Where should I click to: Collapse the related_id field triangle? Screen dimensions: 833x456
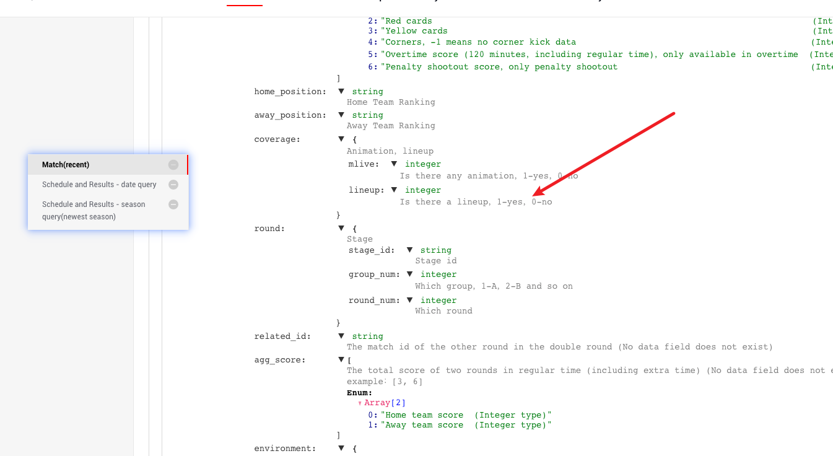click(x=341, y=336)
